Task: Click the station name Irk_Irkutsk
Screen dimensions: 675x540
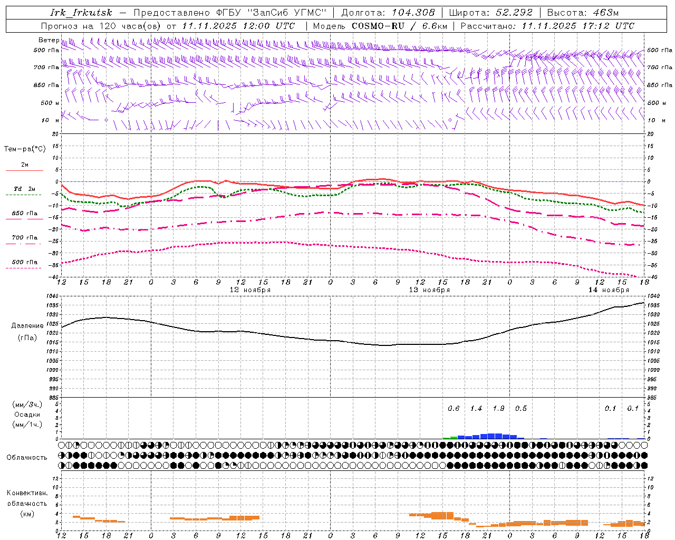Action: click(x=81, y=13)
